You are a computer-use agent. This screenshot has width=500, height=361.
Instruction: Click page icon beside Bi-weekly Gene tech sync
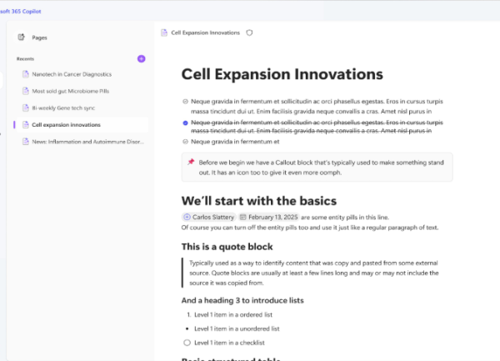coord(26,108)
